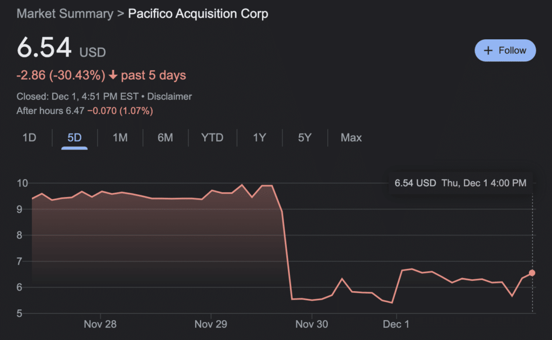Screen dimensions: 552x340
Task: Click the -2.86 (-30.43%) change text
Action: point(61,75)
